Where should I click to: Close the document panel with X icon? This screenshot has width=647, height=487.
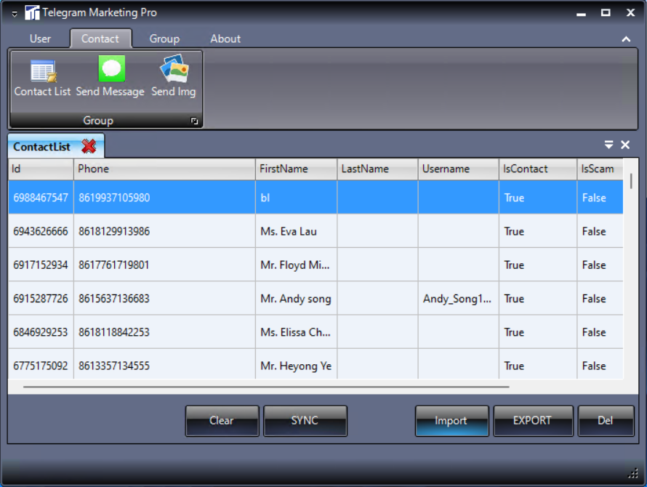click(x=625, y=145)
